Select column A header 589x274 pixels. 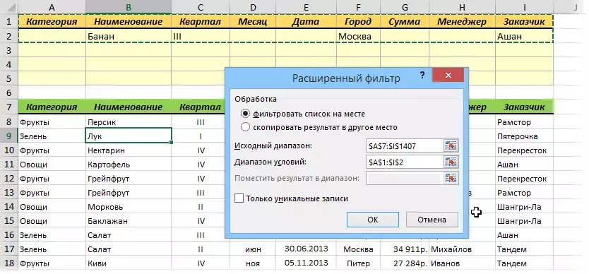click(52, 7)
